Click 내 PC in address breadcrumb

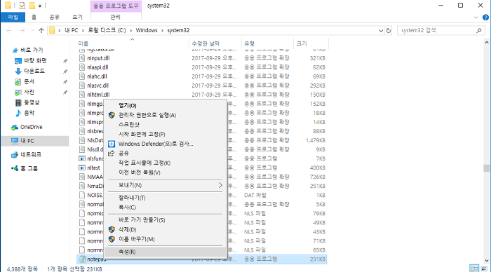coord(71,30)
